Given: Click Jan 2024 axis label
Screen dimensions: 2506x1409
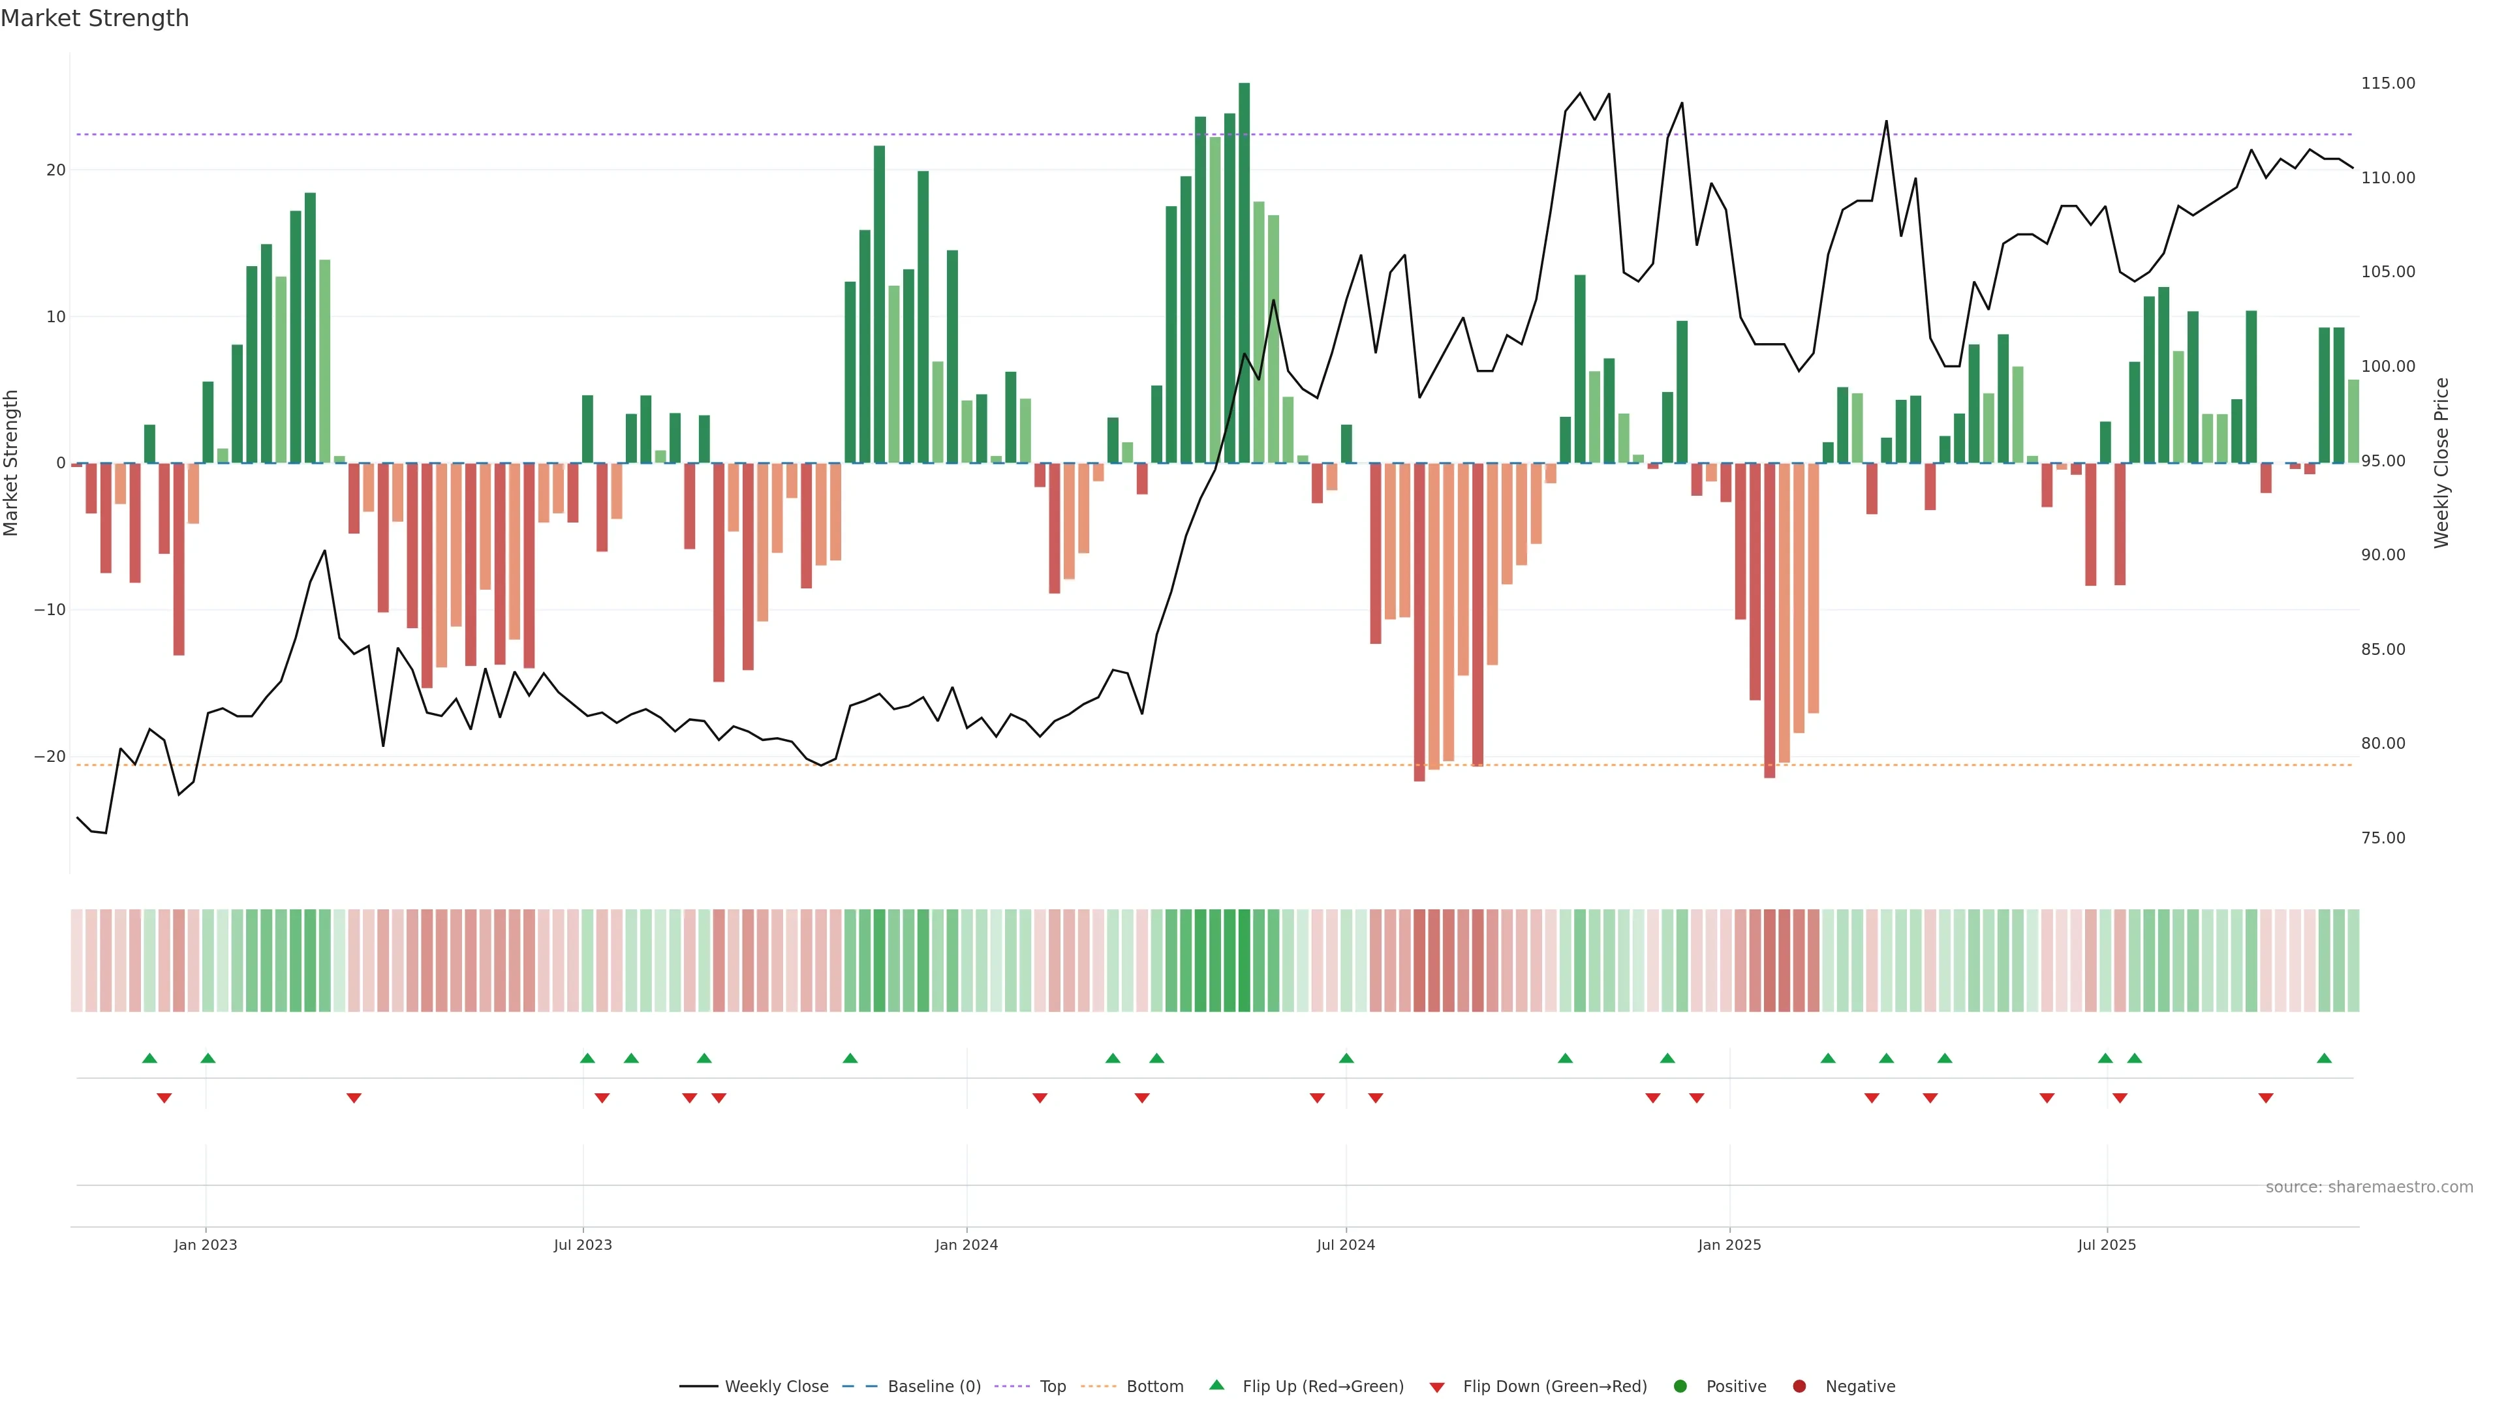Looking at the screenshot, I should [966, 1245].
